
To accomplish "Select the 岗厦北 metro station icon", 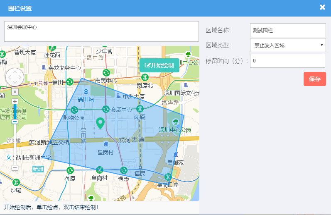I will [x=145, y=77].
